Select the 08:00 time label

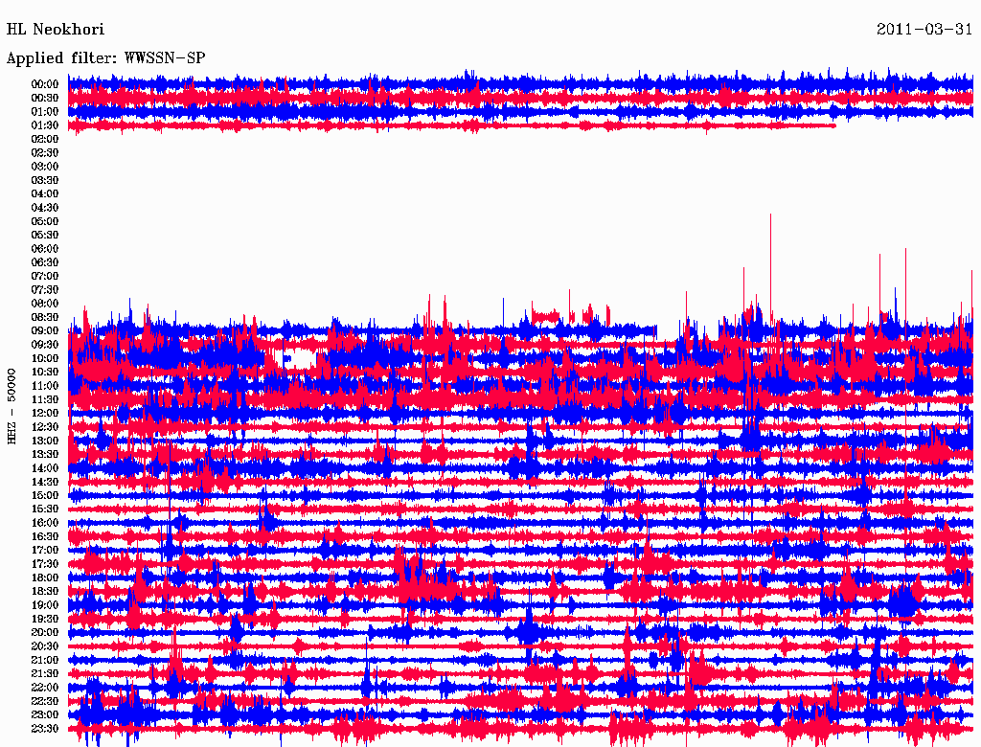coord(44,304)
